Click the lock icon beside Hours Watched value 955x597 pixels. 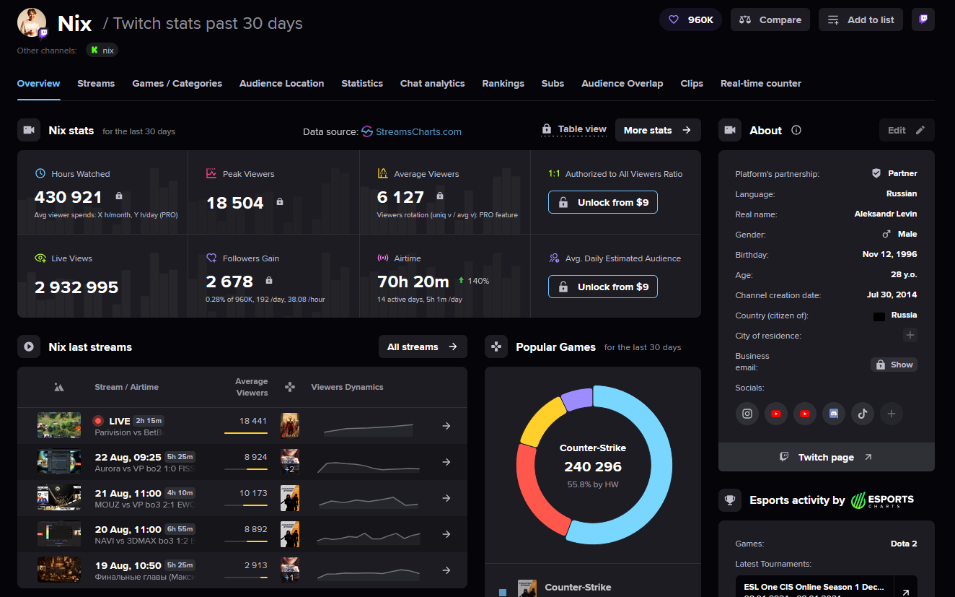tap(119, 196)
